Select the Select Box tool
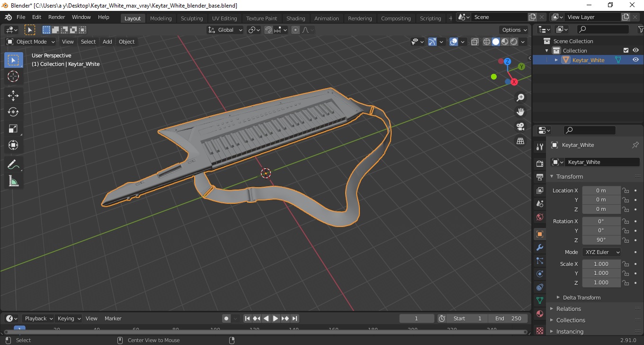 (x=13, y=60)
